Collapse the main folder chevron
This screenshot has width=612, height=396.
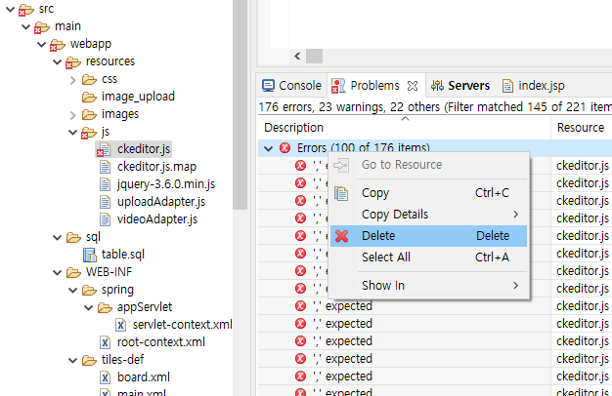point(26,26)
